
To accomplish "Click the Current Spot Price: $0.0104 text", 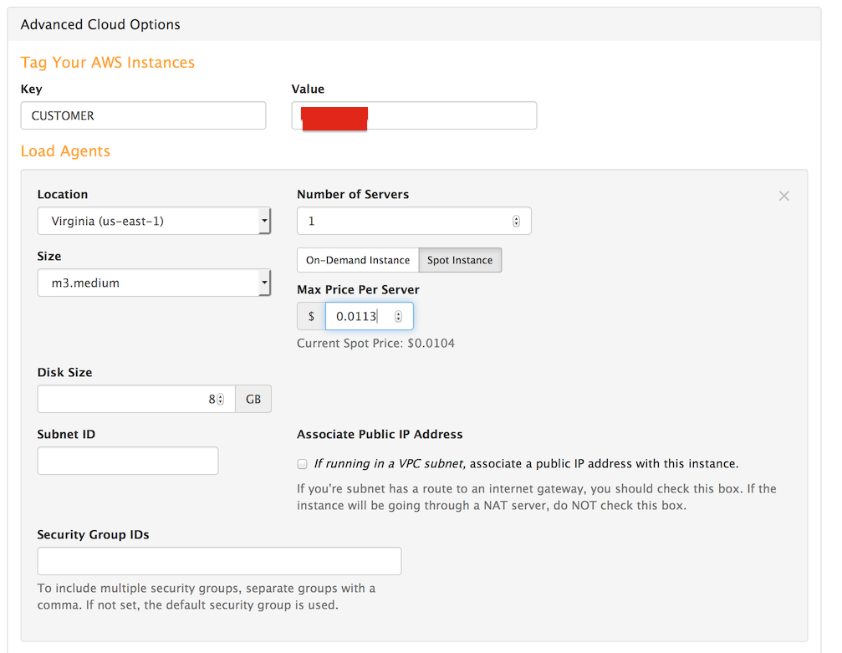I will pyautogui.click(x=376, y=343).
